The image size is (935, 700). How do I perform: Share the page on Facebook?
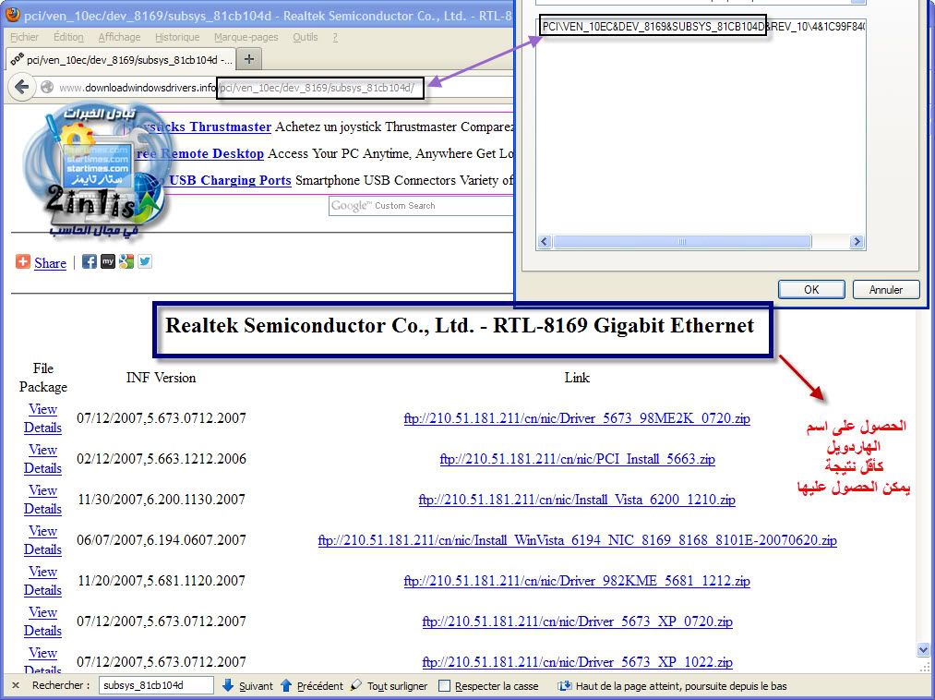click(x=89, y=261)
